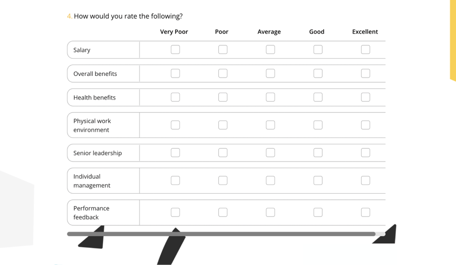Image resolution: width=456 pixels, height=265 pixels.
Task: Tick Poor for Overall benefits
Action: [223, 73]
